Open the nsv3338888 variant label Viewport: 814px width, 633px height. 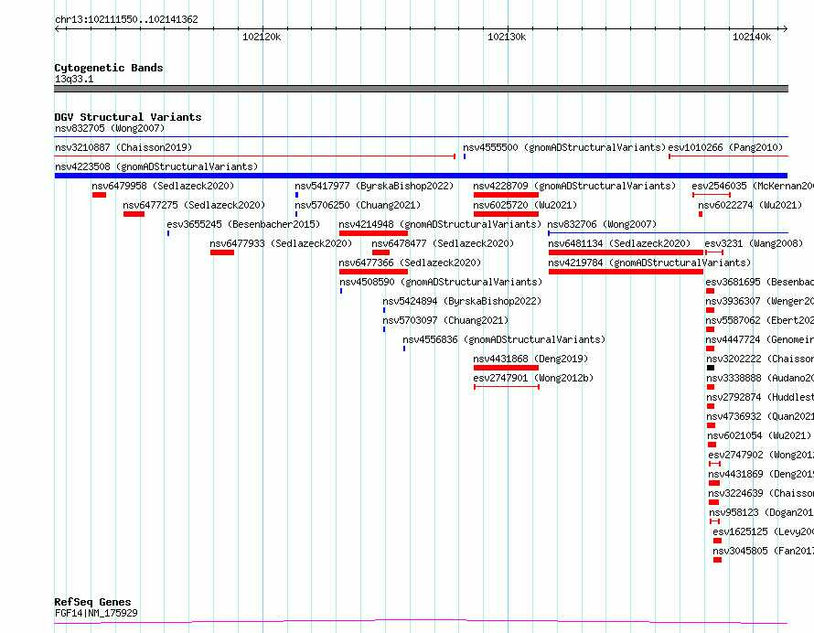760,378
